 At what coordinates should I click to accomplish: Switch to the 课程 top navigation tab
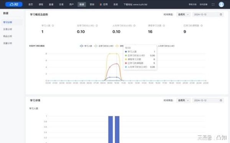tap(41, 5)
